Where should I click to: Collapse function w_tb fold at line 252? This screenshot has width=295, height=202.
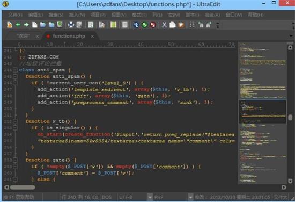[15, 121]
